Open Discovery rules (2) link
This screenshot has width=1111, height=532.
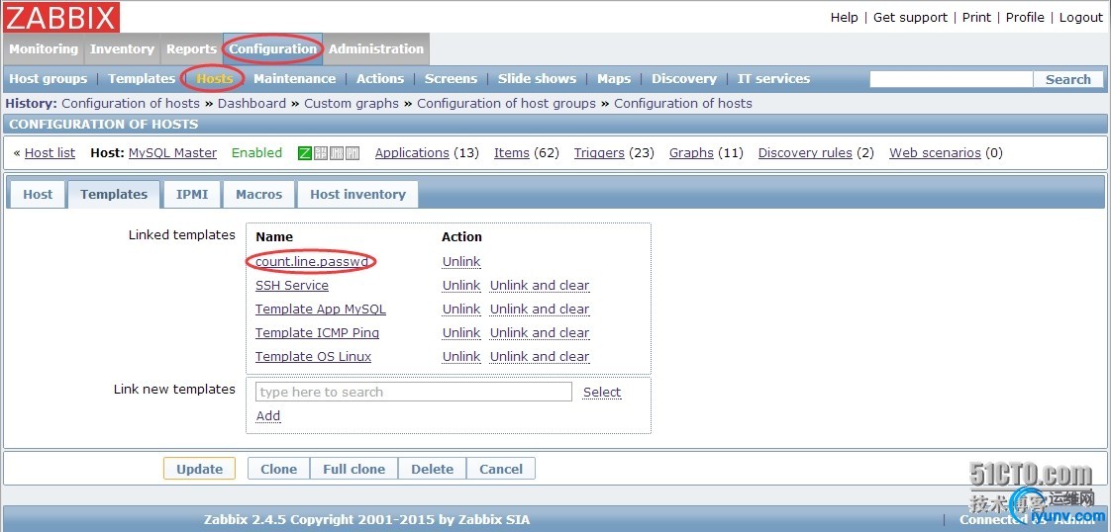805,153
